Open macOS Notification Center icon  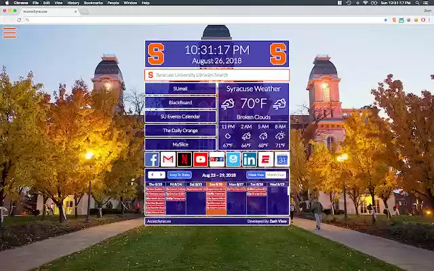(x=426, y=3)
